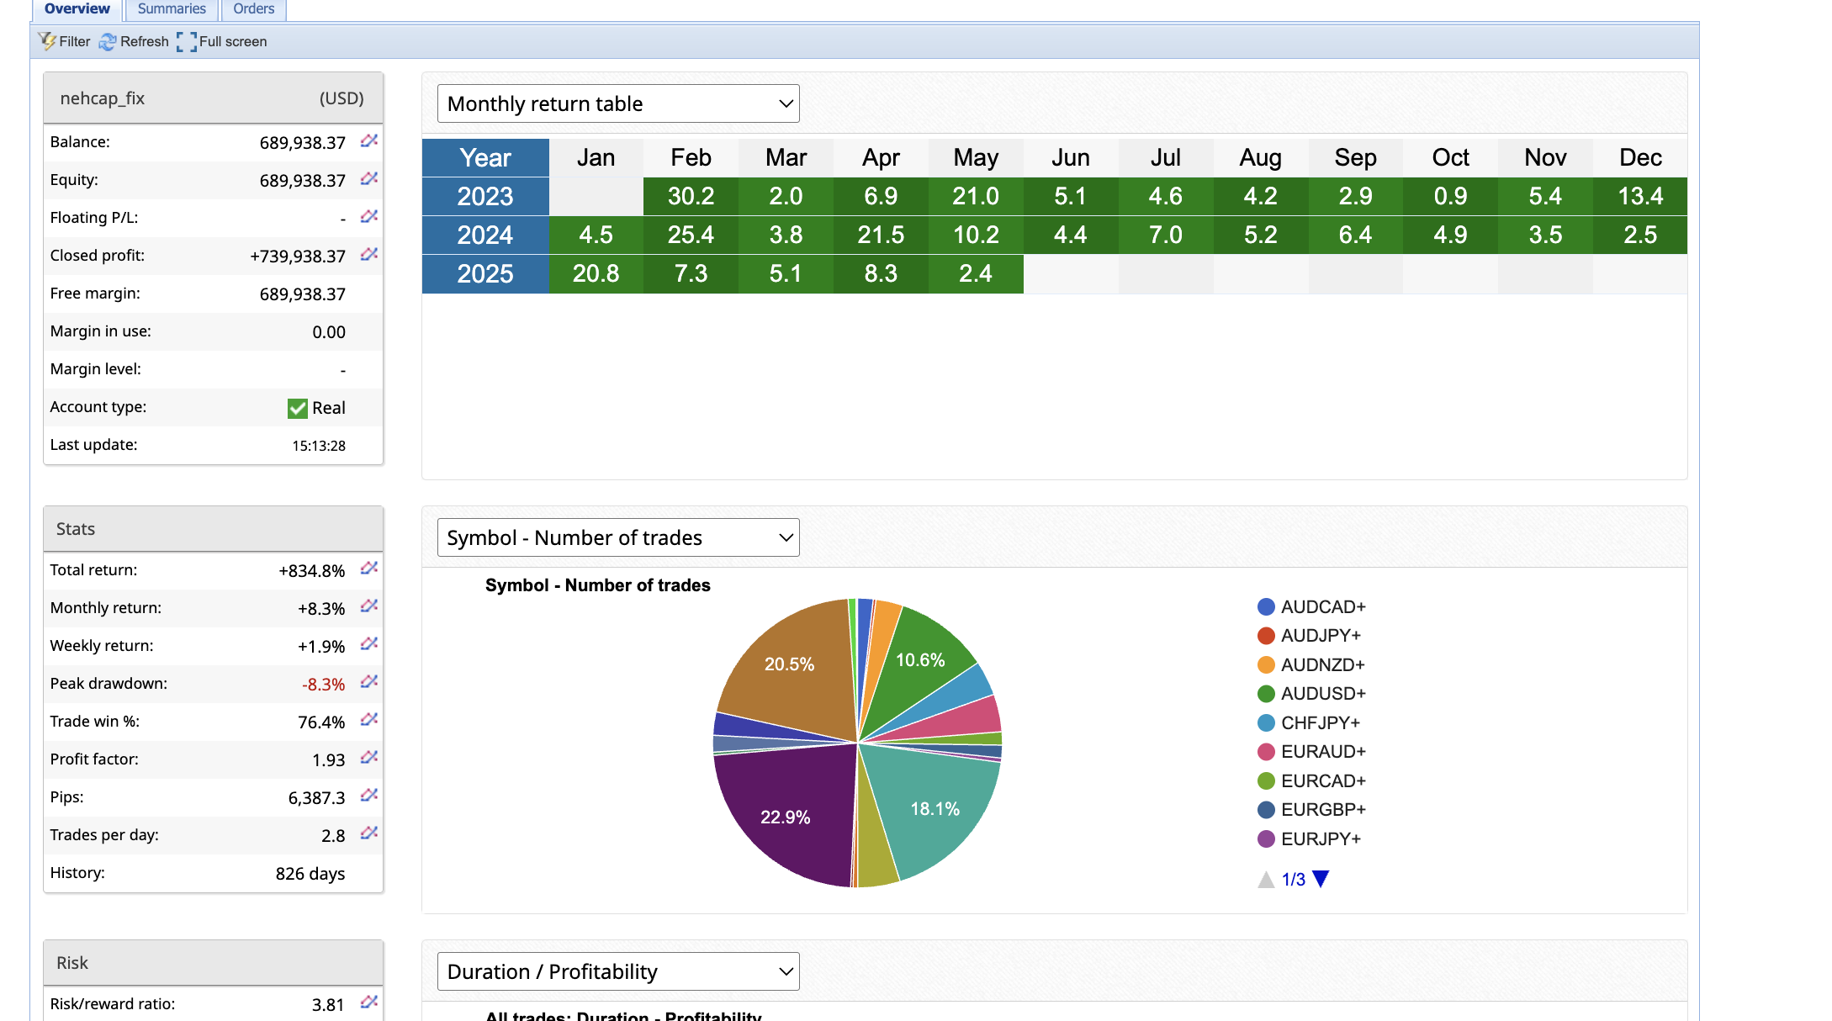
Task: Click the 2024 Feb return cell
Action: coord(691,235)
